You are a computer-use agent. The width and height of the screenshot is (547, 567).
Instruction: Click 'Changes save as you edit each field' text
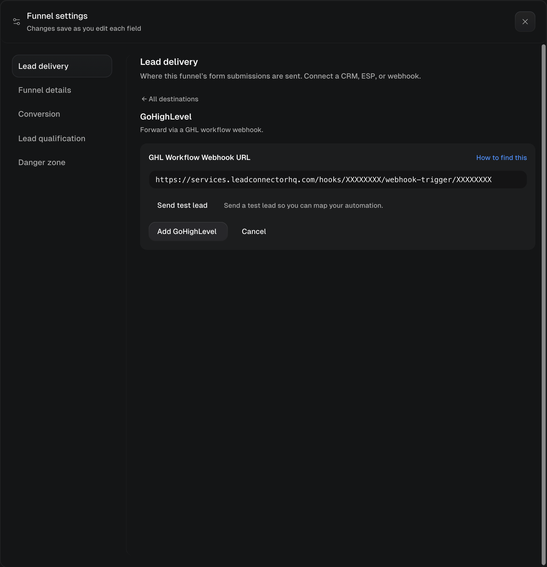point(84,29)
